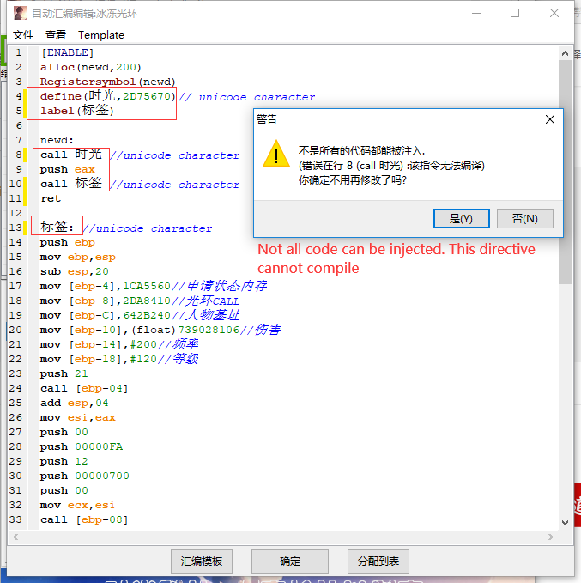This screenshot has height=583, width=581.
Task: Click the 'sub esp,20' line
Action: tap(75, 271)
